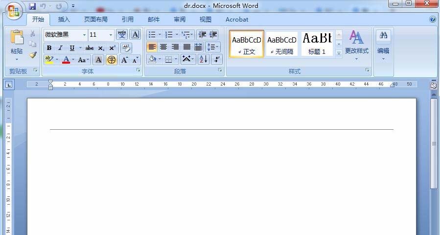440x235 pixels.
Task: Toggle Underline formatting
Action: (x=72, y=48)
